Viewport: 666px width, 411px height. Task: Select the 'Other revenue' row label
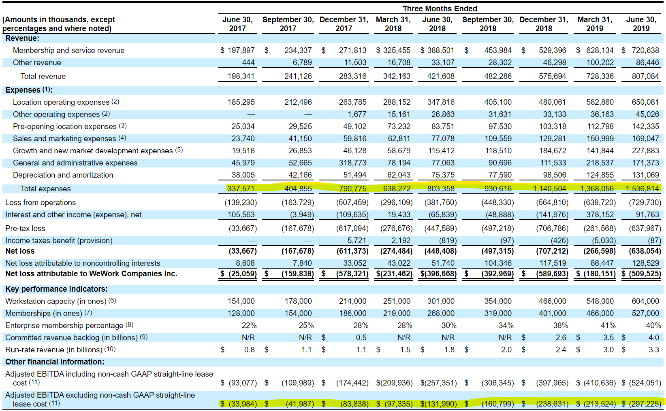tap(37, 63)
